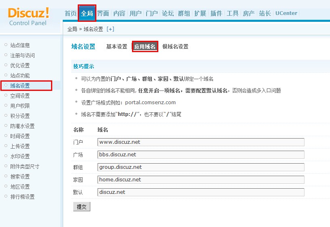Viewport: 330px width, 227px height.
Task: Click the 技巧提示 tips heading
Action: point(83,66)
